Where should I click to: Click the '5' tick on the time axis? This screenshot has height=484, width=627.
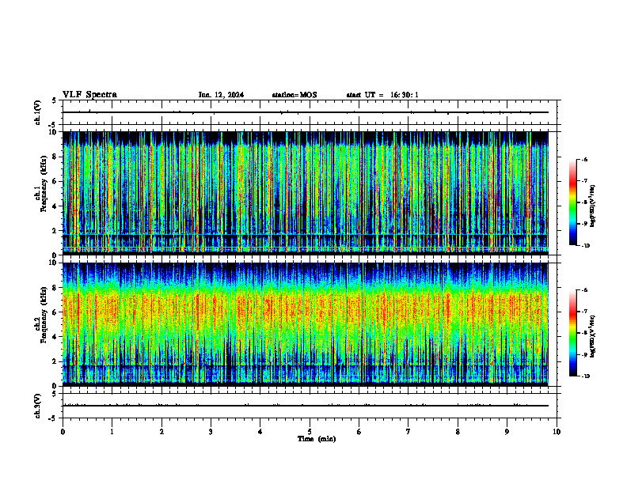click(310, 432)
